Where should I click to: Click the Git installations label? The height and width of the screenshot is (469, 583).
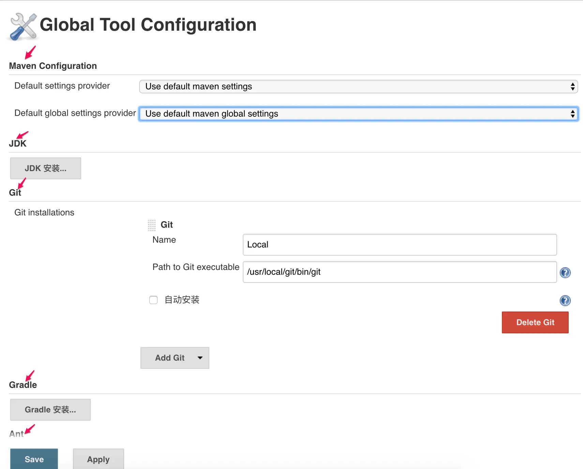44,212
